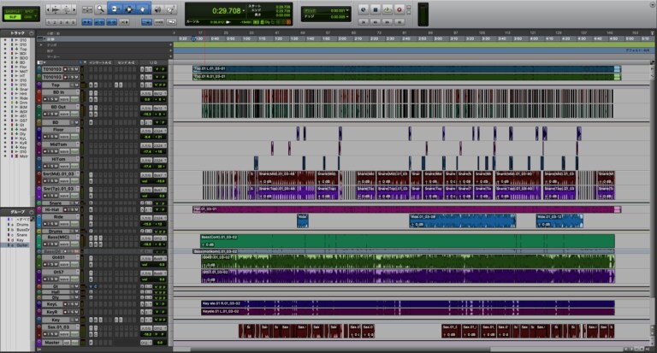Enable SLIP edit mode
The image size is (657, 353).
[13, 17]
